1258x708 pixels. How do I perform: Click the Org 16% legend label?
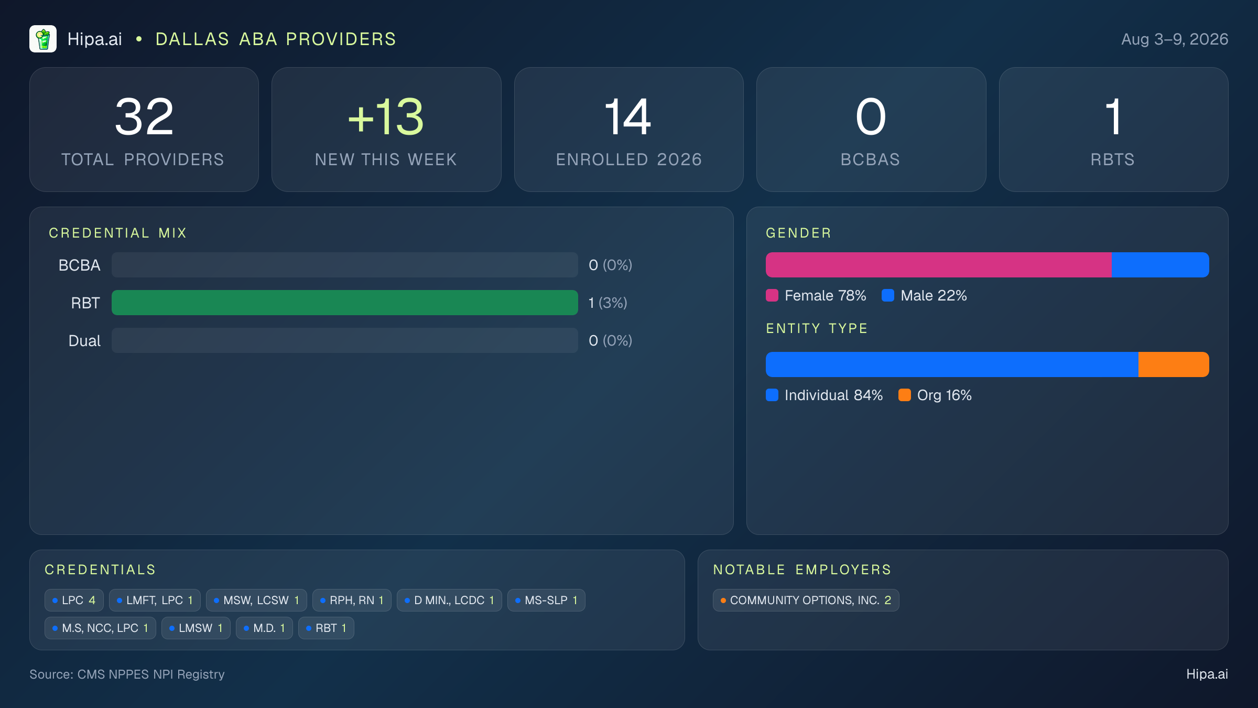point(945,395)
